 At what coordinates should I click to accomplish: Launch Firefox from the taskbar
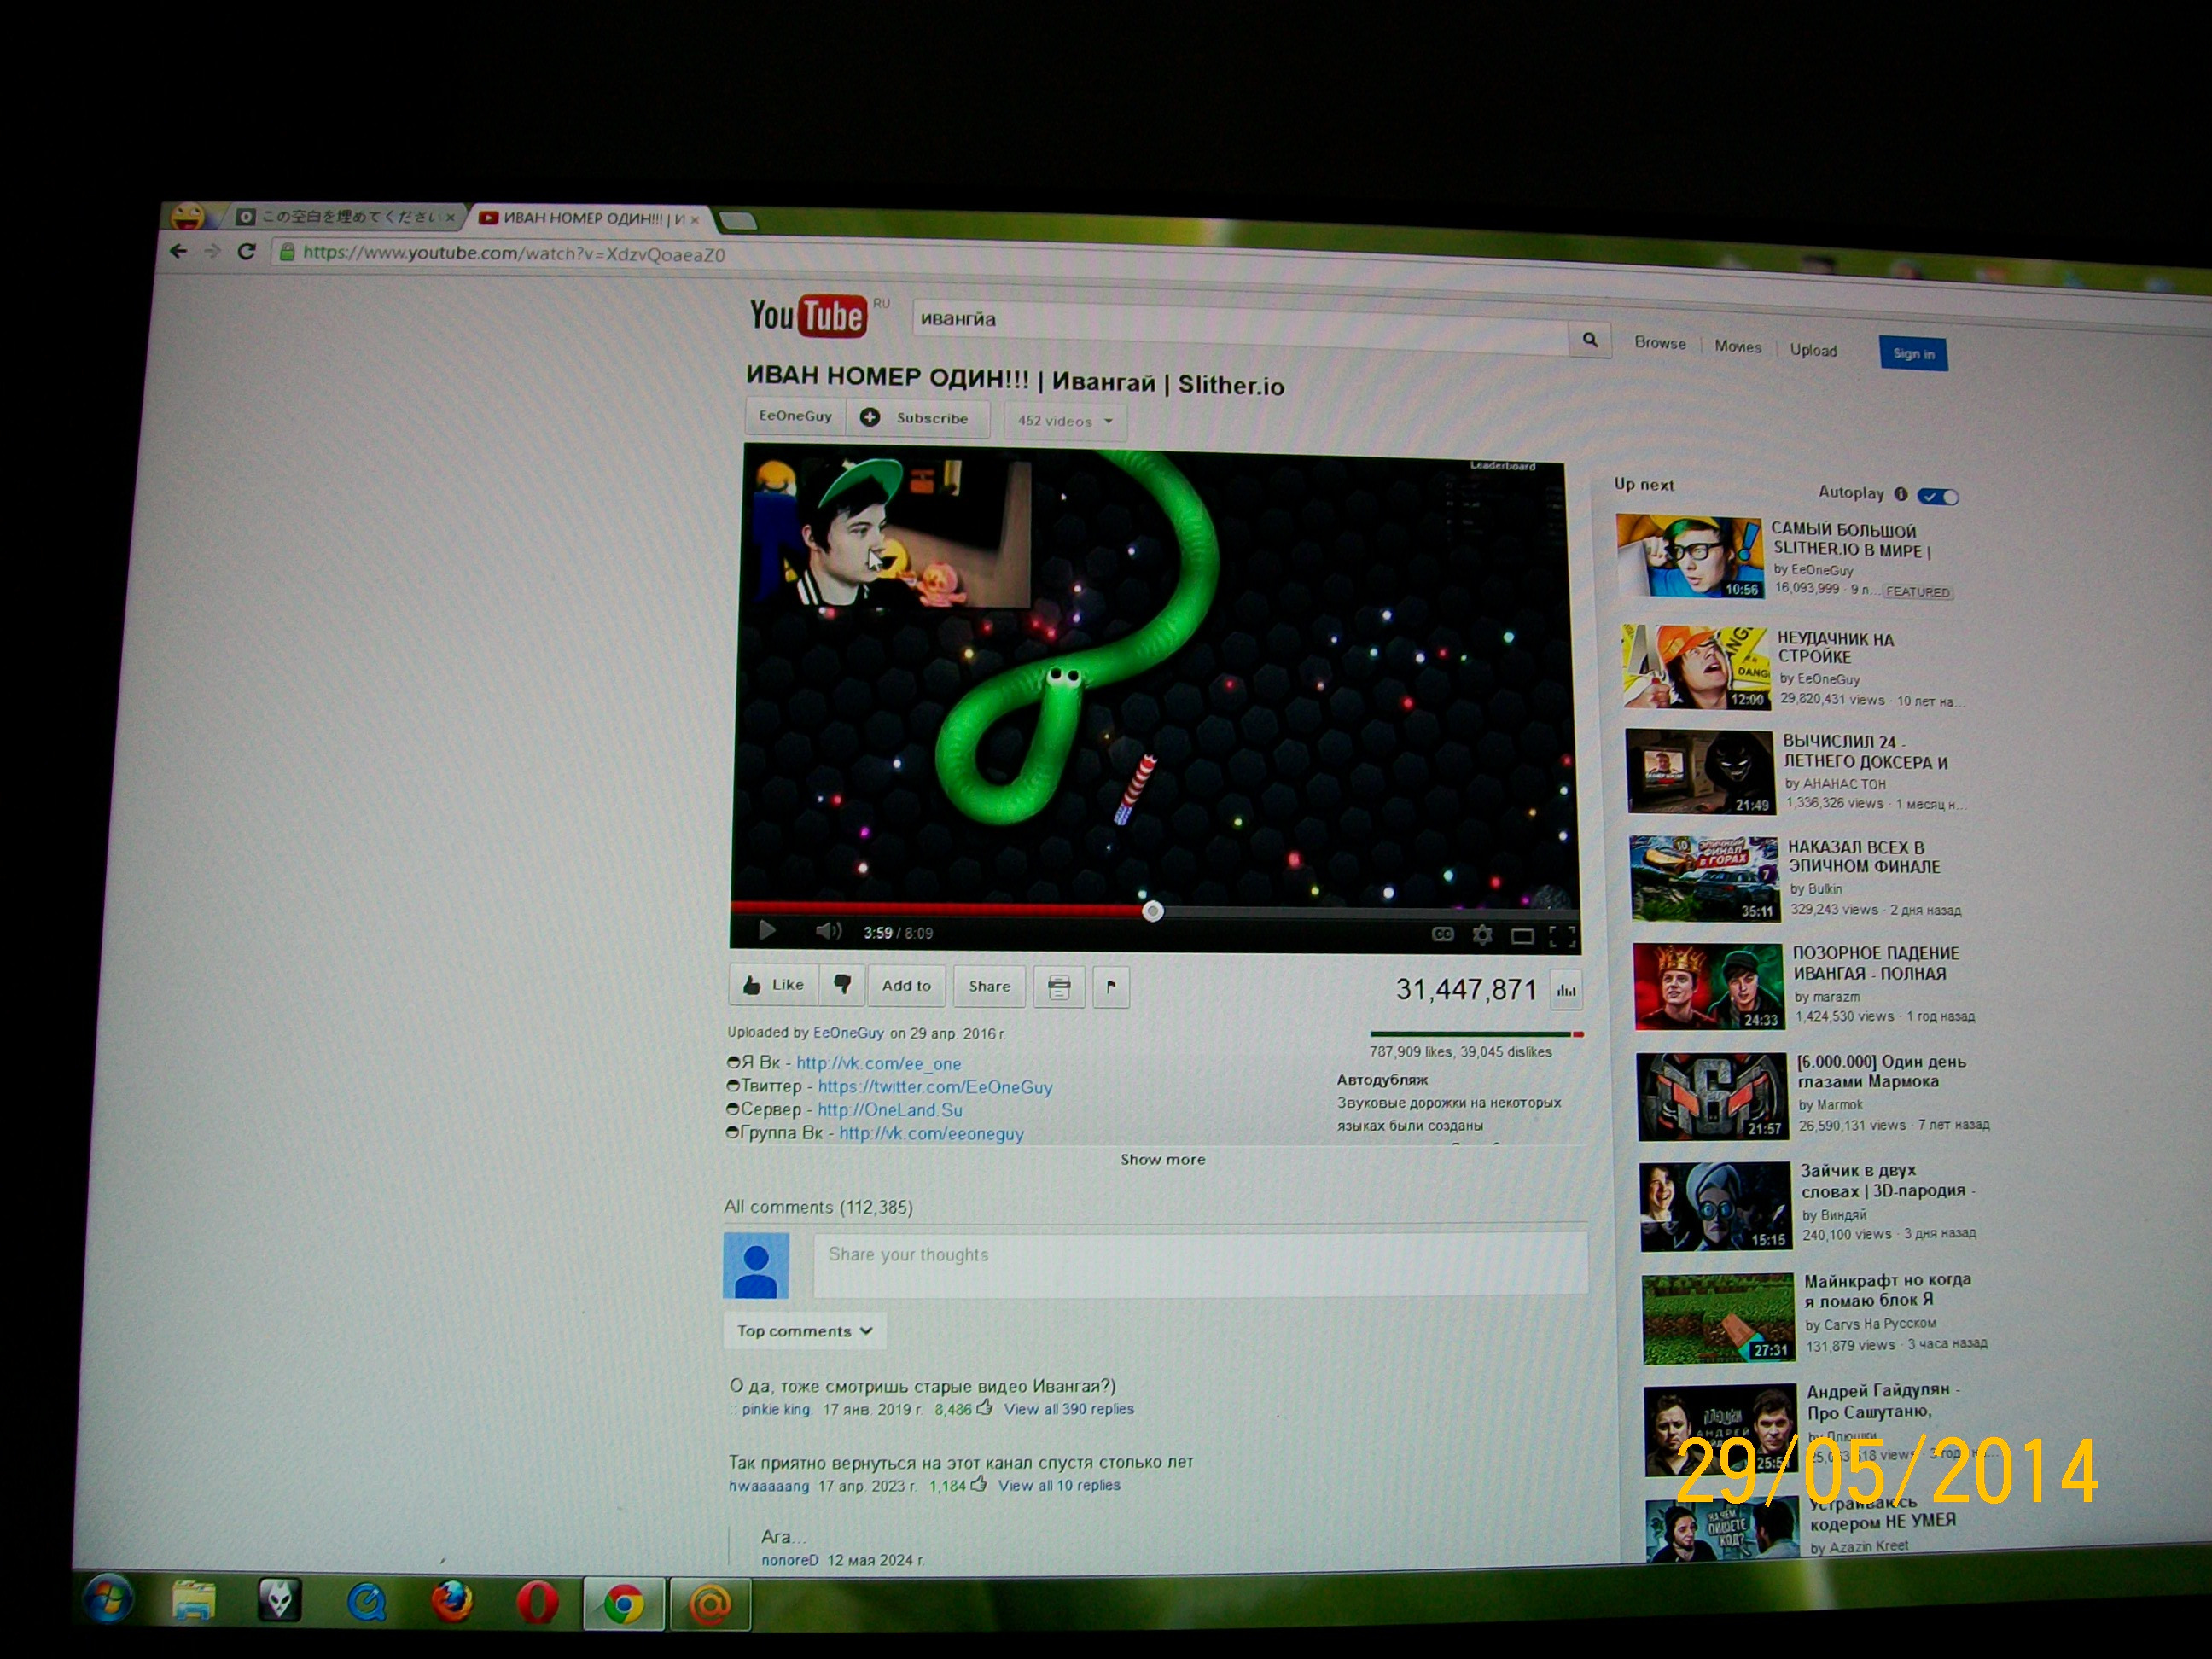point(452,1603)
